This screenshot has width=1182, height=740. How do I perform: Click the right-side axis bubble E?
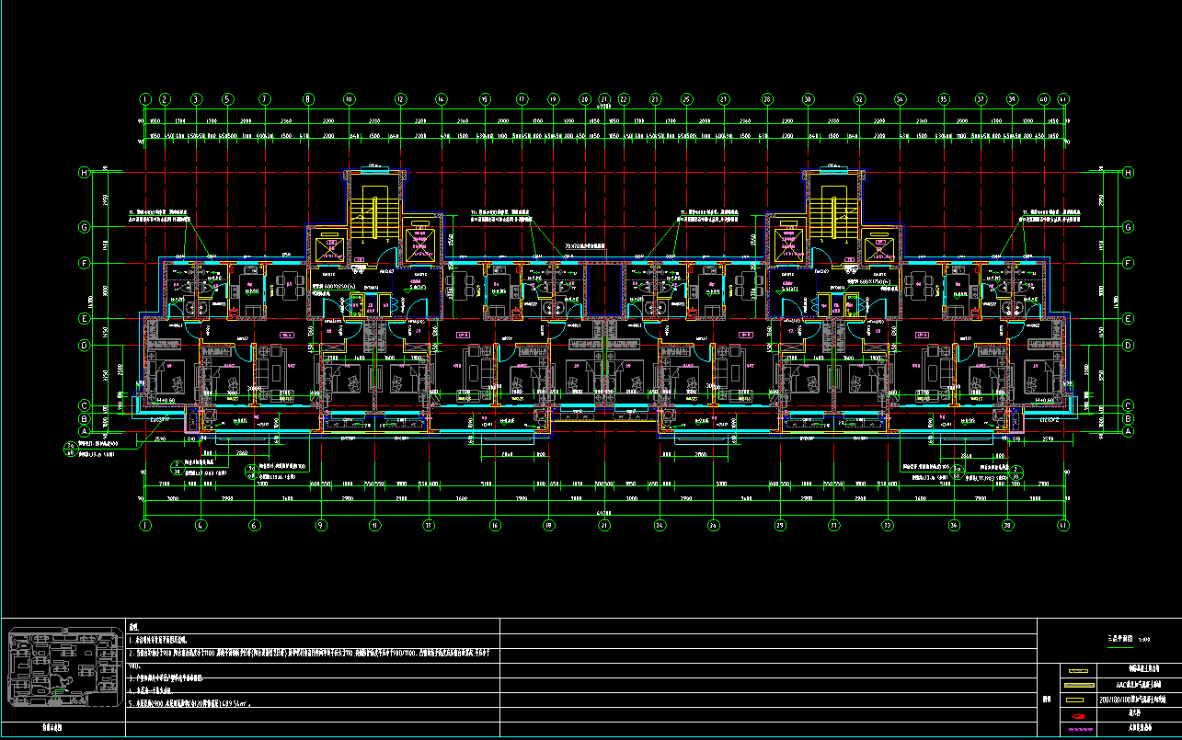(x=1128, y=319)
